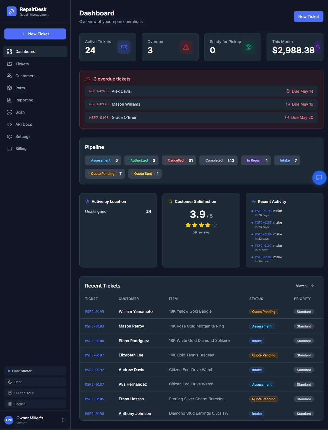Click the API Docs code brackets icon
The width and height of the screenshot is (328, 435).
(9, 124)
